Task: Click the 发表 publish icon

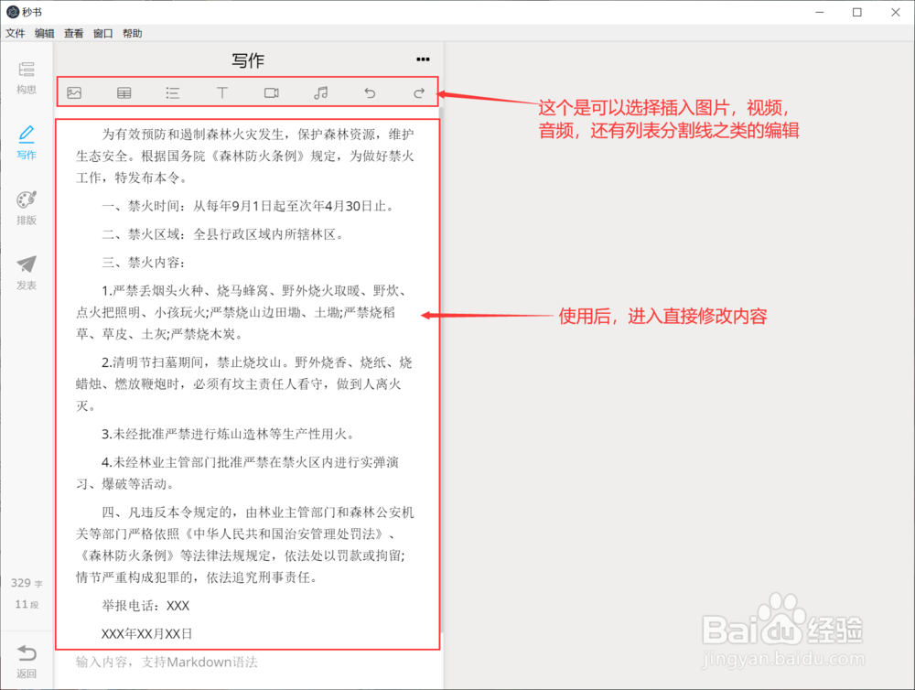Action: pos(26,272)
